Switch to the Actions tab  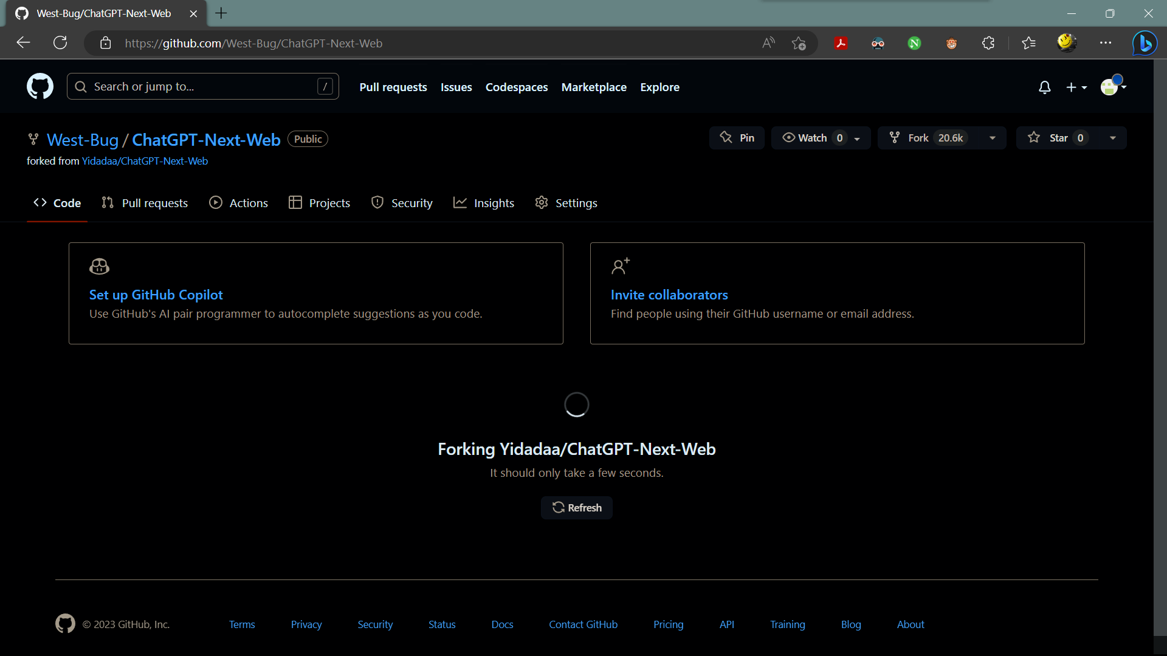click(238, 203)
